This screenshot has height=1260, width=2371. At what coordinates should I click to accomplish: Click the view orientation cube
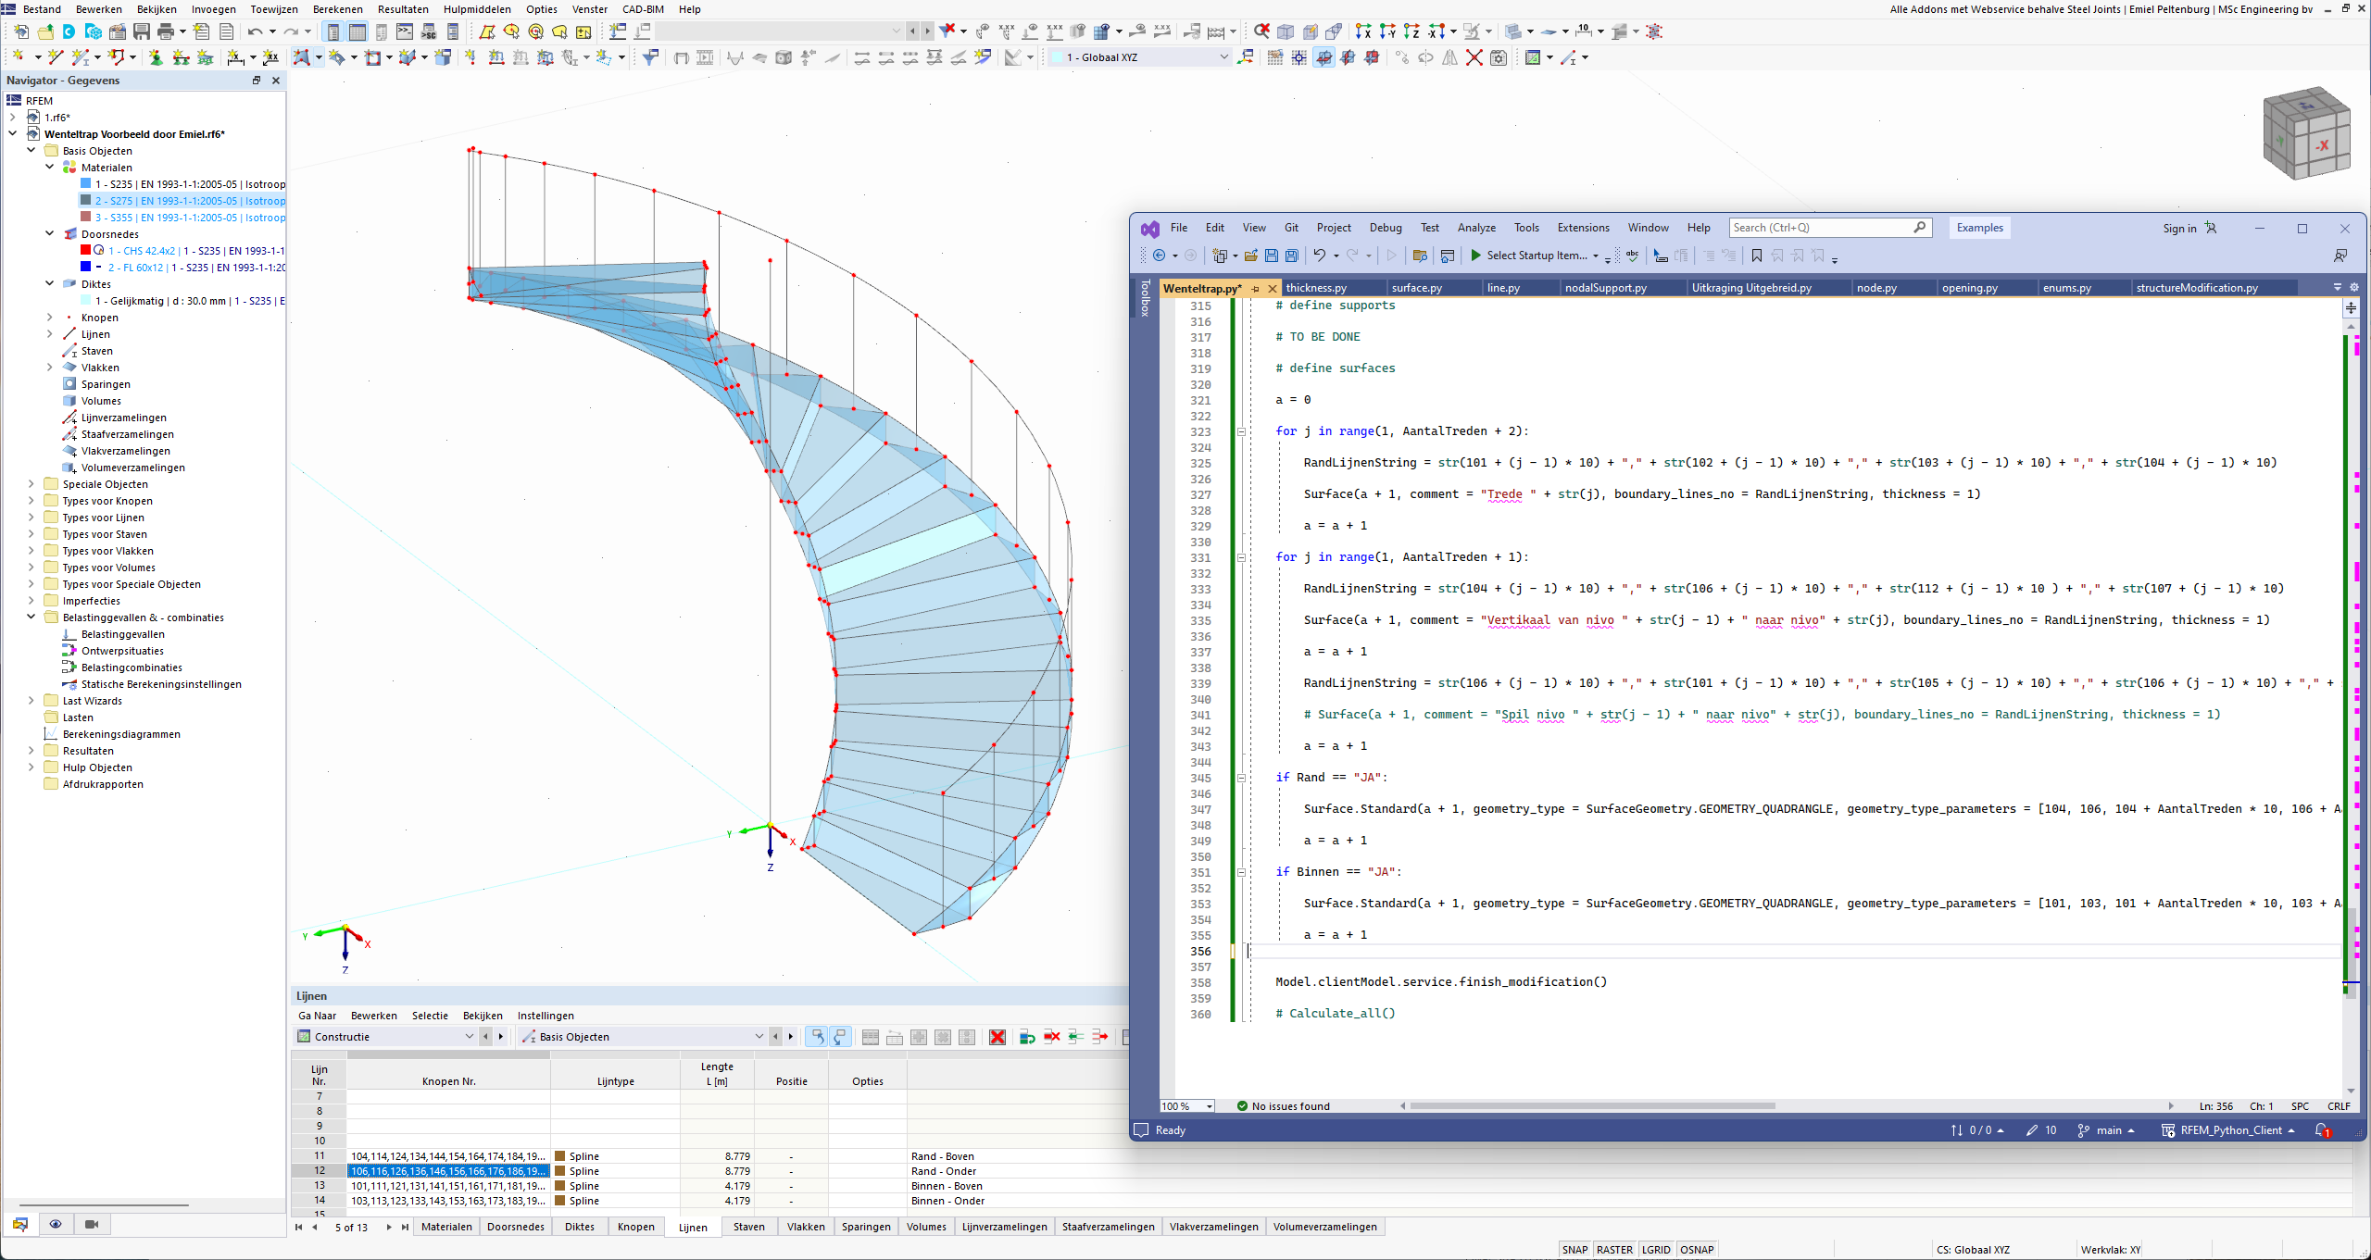pos(2306,132)
